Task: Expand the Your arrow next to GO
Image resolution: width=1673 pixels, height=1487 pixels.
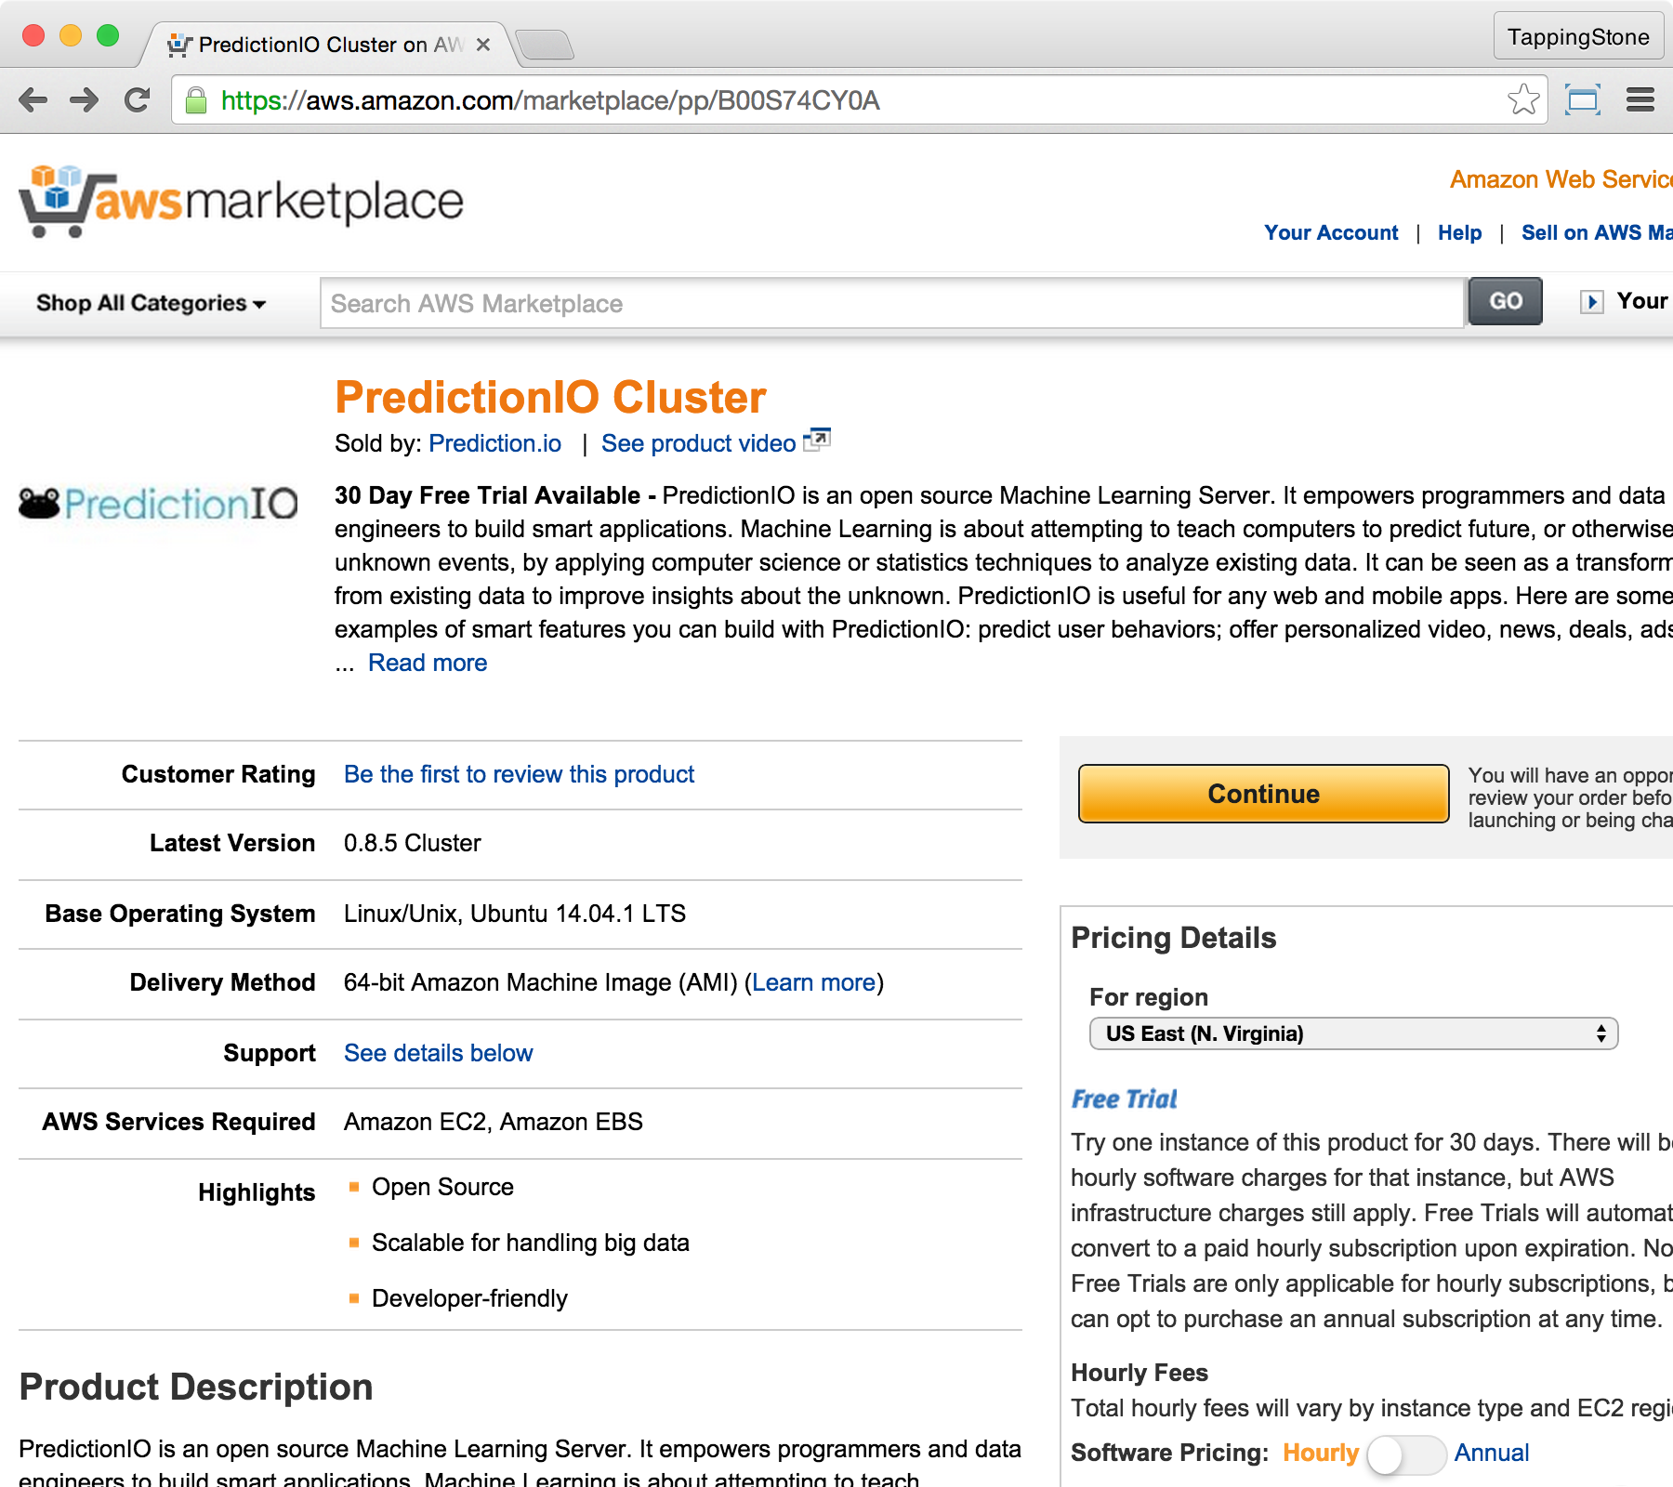Action: [1591, 302]
